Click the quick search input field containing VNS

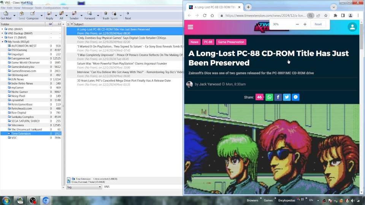143,187
